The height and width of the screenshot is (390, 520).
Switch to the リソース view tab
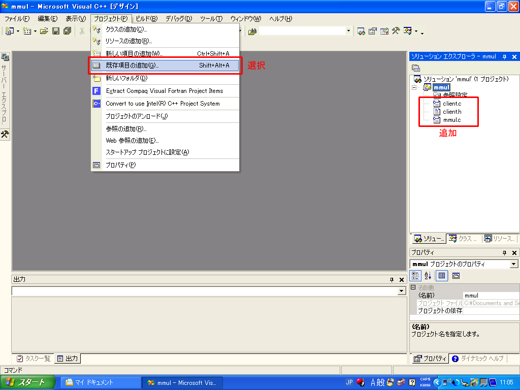[x=500, y=239]
